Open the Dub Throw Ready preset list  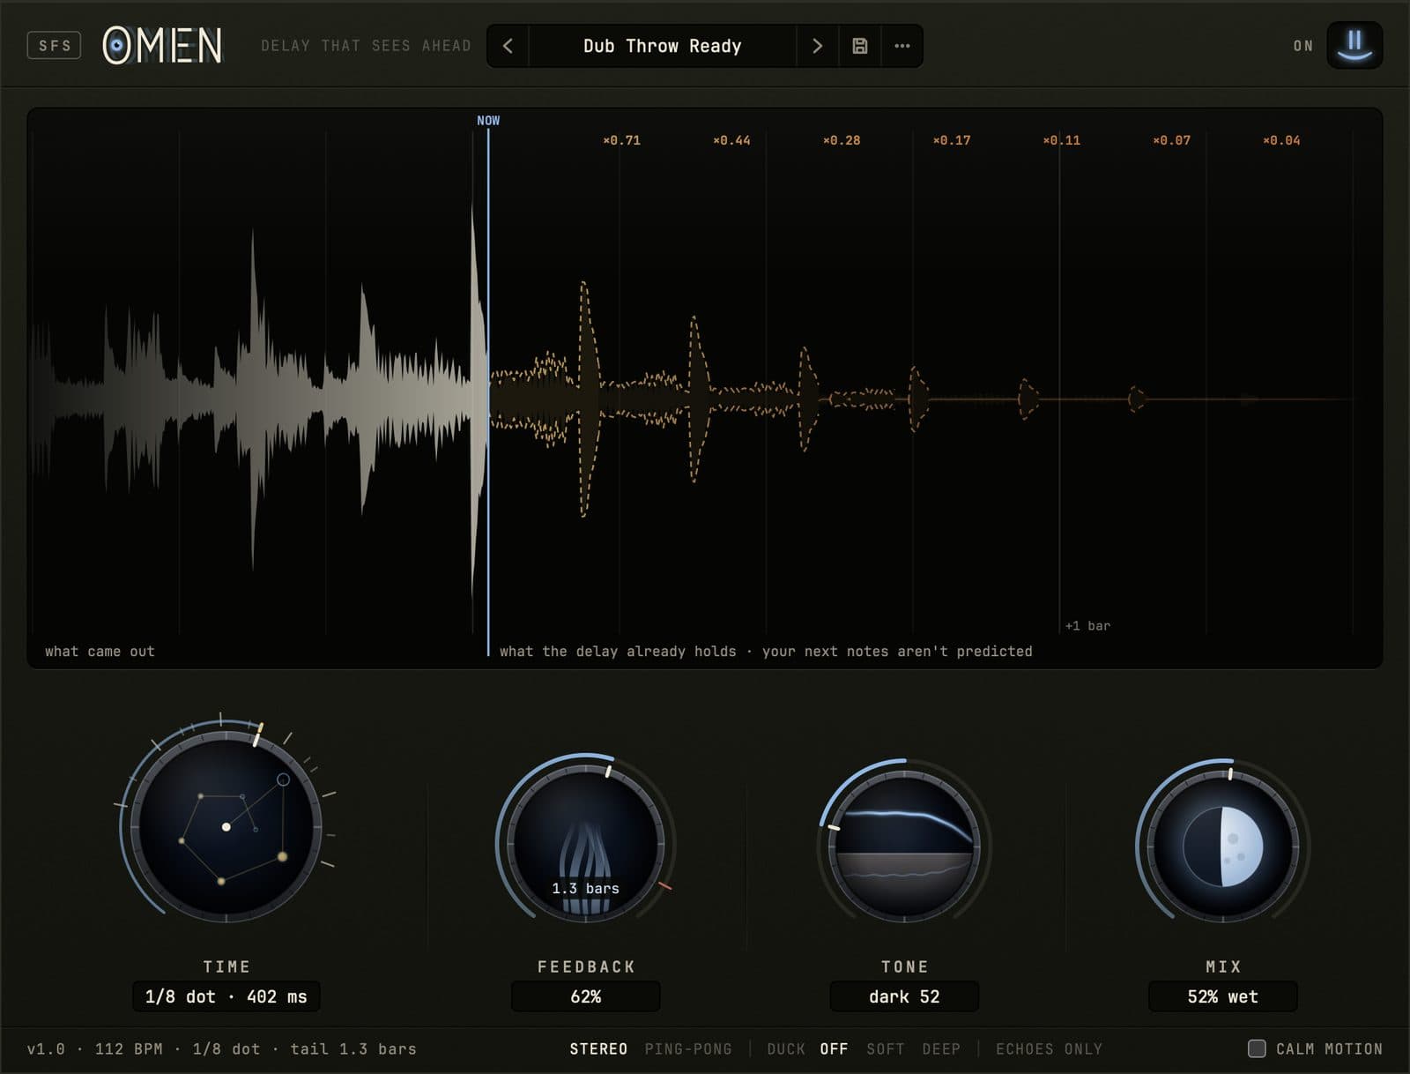[662, 46]
